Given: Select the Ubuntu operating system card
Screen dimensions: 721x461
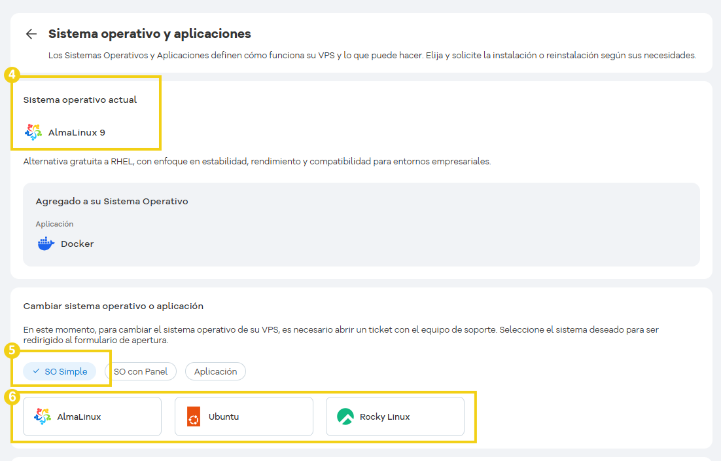Looking at the screenshot, I should click(243, 416).
